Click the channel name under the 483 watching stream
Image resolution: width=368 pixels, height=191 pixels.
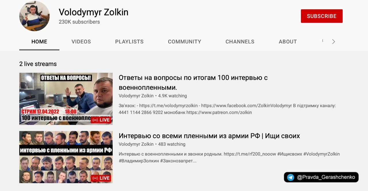(x=136, y=144)
